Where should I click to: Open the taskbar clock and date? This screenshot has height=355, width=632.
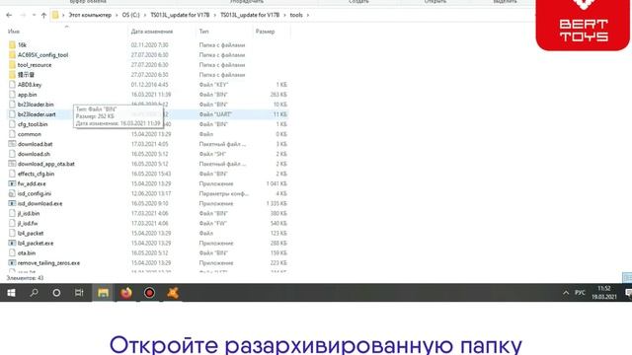point(604,293)
